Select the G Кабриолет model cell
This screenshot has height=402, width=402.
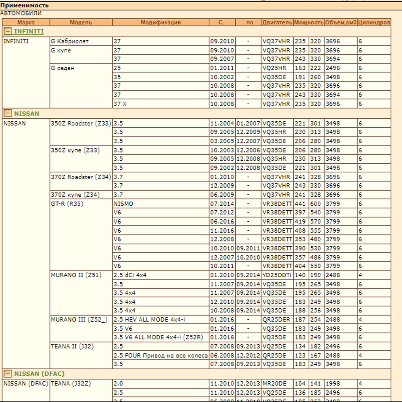pyautogui.click(x=70, y=41)
